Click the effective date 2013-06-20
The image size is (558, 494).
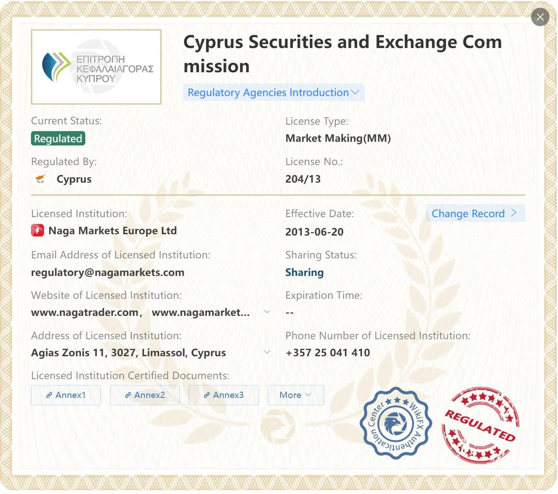[314, 232]
